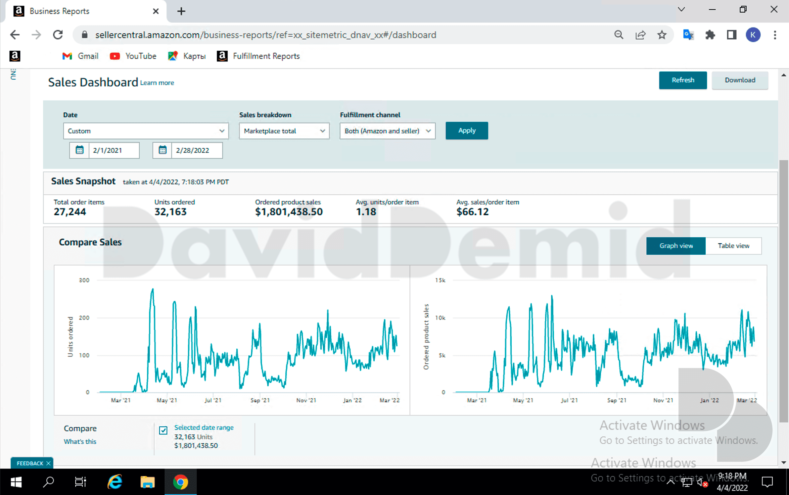Click the page vertical scrollbar thumb

tap(783, 291)
